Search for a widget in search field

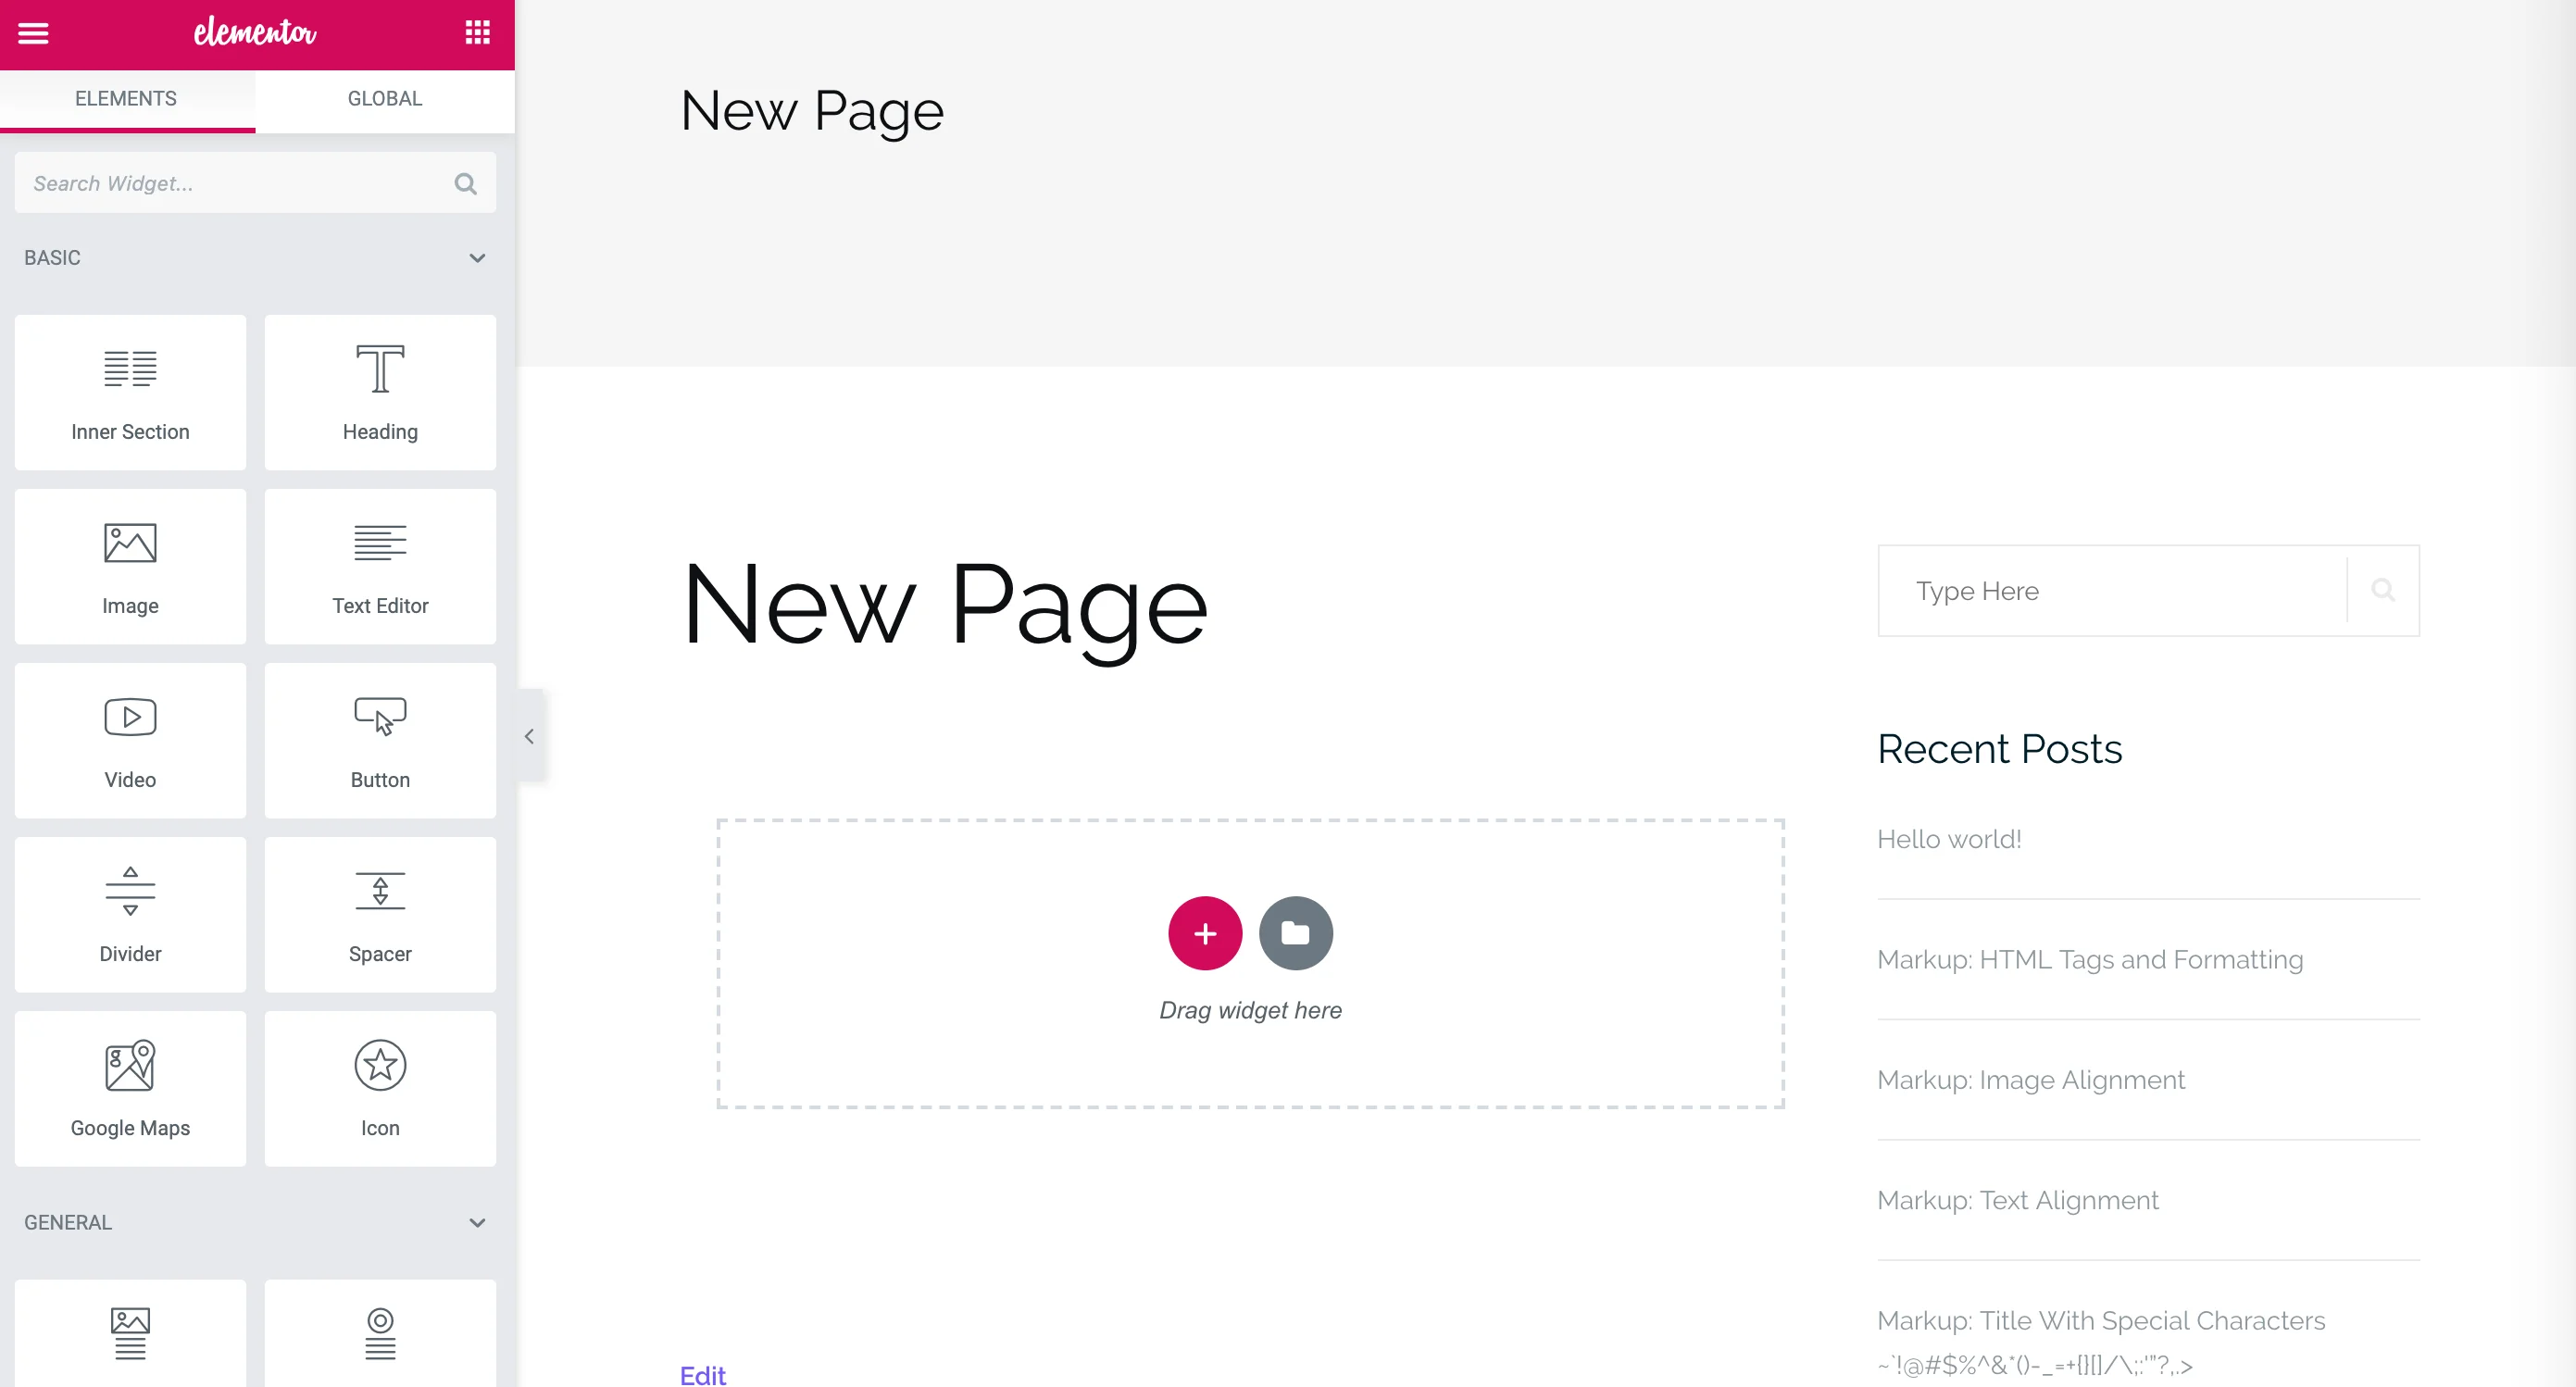pos(255,182)
